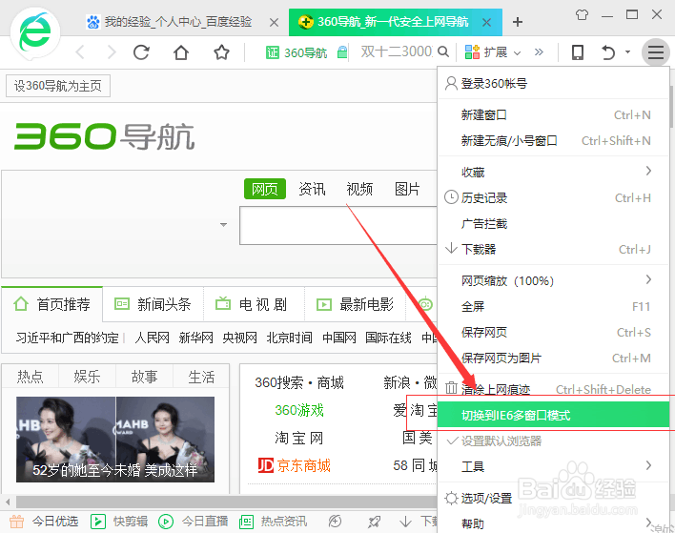Expand the overflow chevron next to 扩展
This screenshot has height=533, width=675.
pyautogui.click(x=539, y=52)
